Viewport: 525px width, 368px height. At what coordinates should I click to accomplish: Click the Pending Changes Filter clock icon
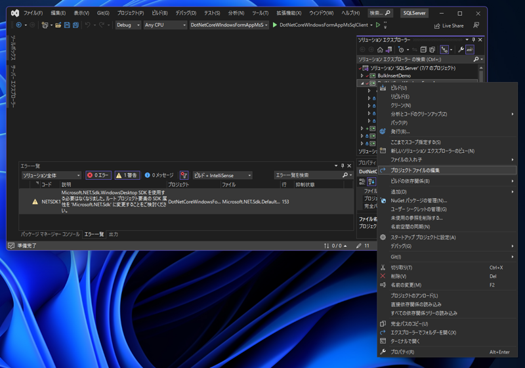401,50
